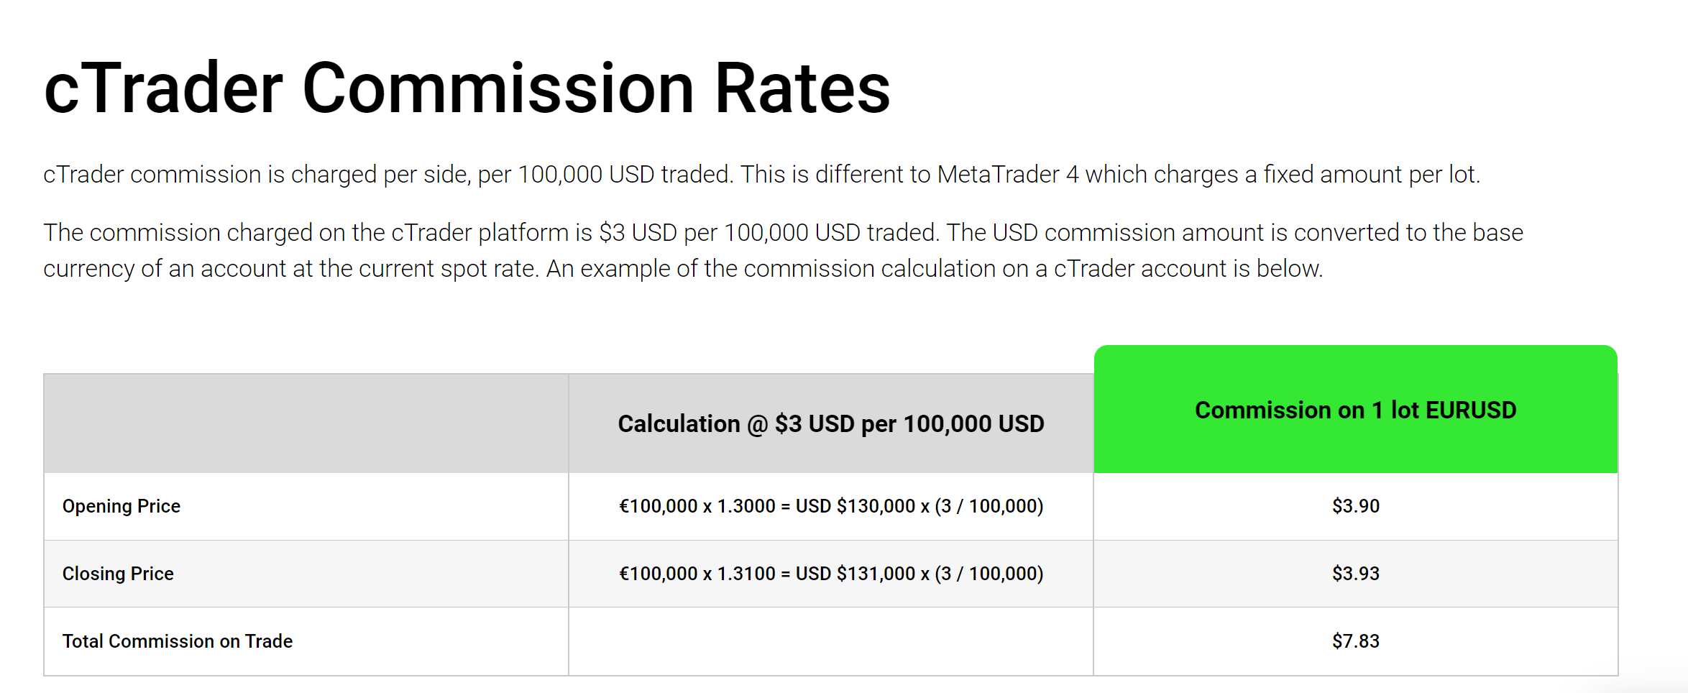The height and width of the screenshot is (693, 1688).
Task: Click the $7.83 total commission value
Action: click(x=1356, y=641)
